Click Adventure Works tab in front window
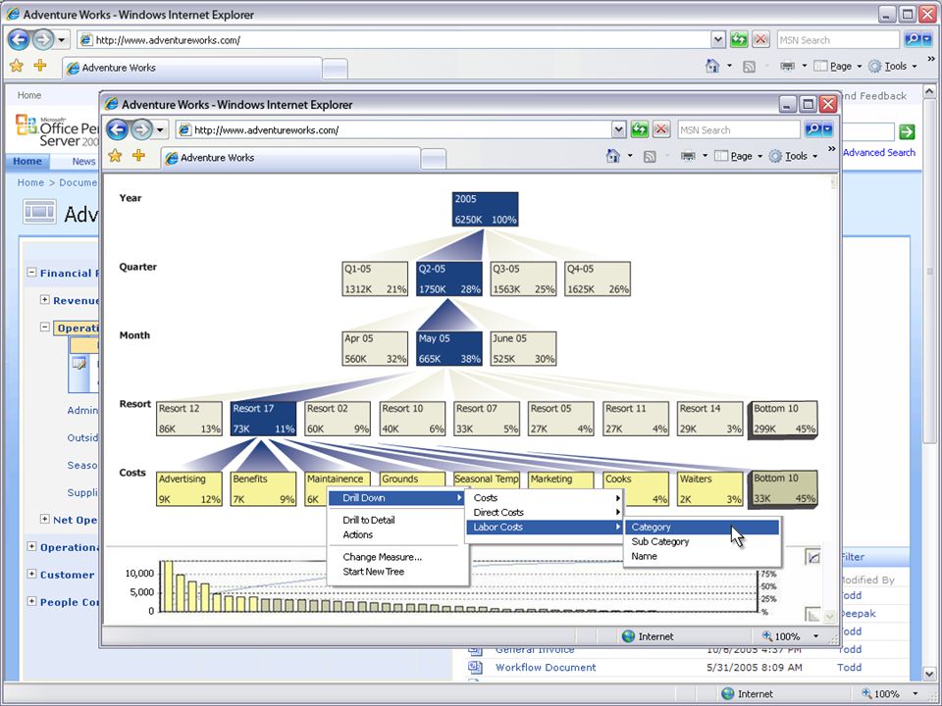The image size is (942, 706). (x=290, y=158)
